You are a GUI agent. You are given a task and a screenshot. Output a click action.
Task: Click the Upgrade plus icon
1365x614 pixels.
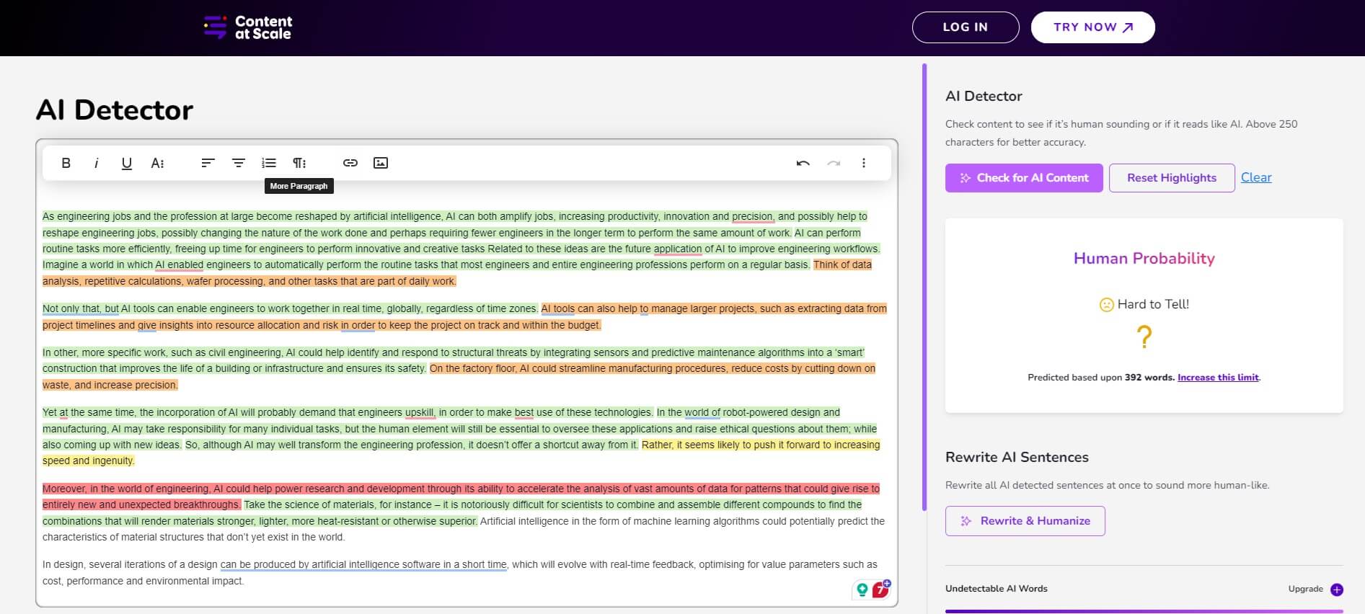pos(1337,589)
